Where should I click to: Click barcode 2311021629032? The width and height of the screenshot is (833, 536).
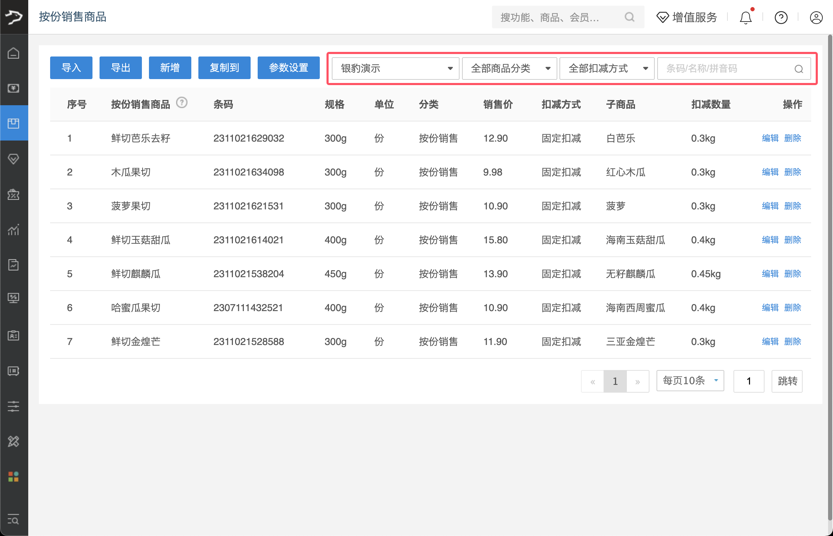point(248,138)
